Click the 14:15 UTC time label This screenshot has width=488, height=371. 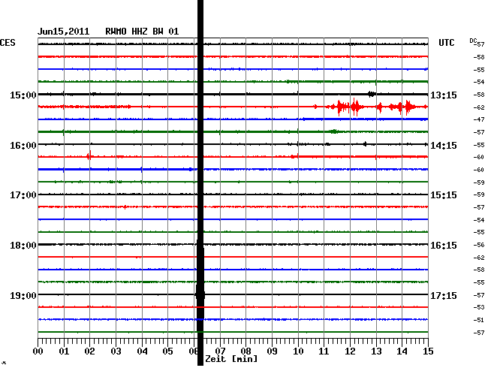coord(444,146)
